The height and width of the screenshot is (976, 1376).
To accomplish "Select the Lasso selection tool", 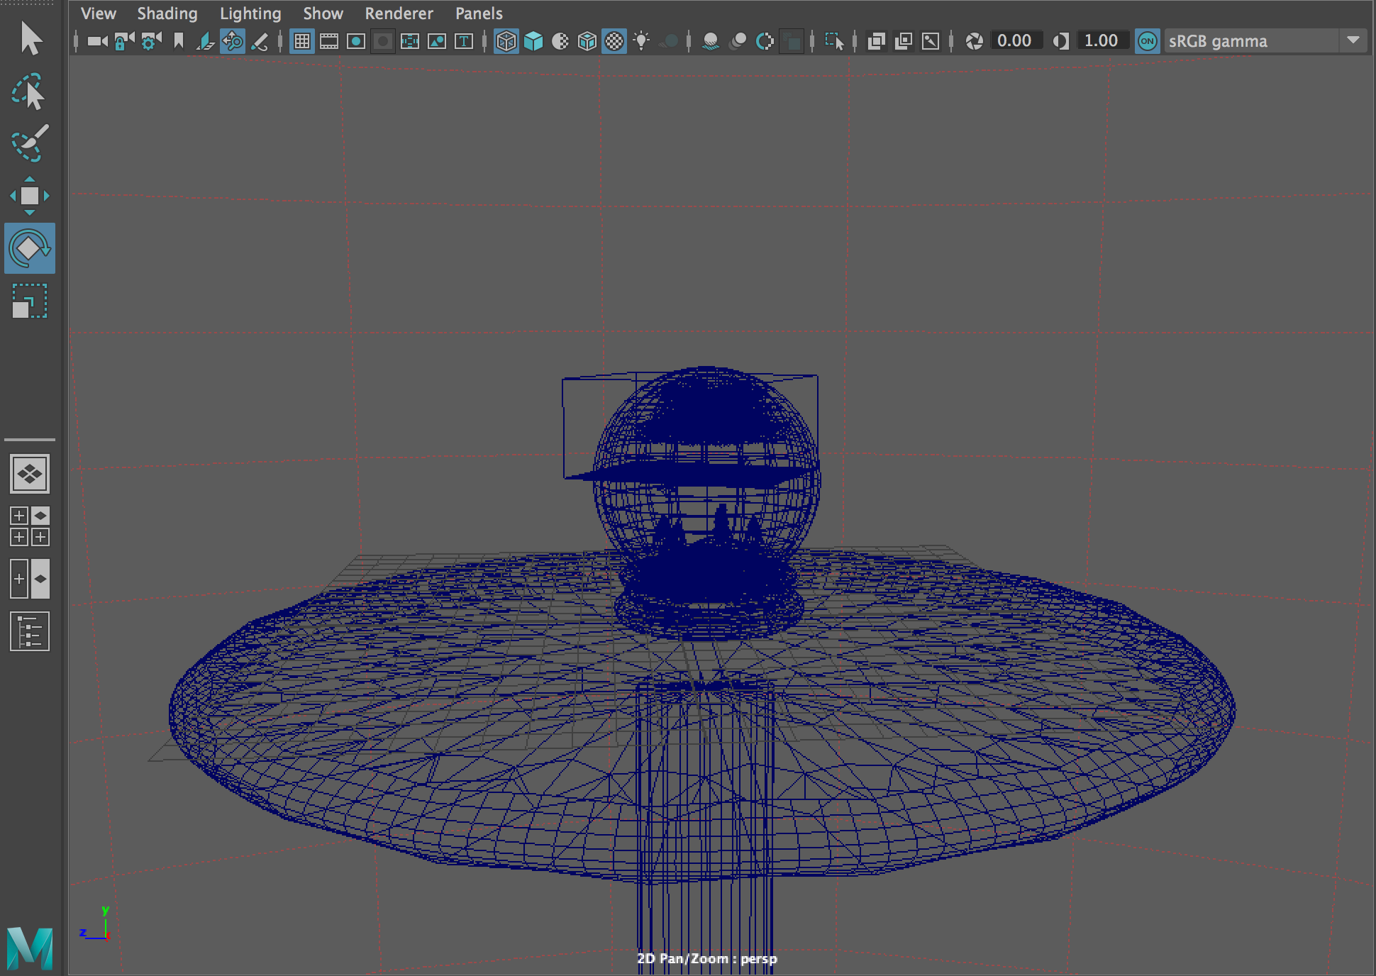I will coord(28,91).
